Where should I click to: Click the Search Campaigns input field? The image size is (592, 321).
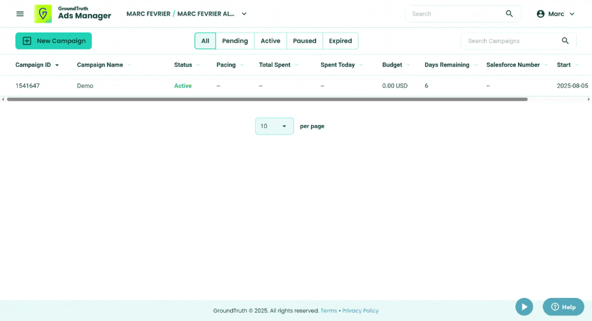coord(509,41)
